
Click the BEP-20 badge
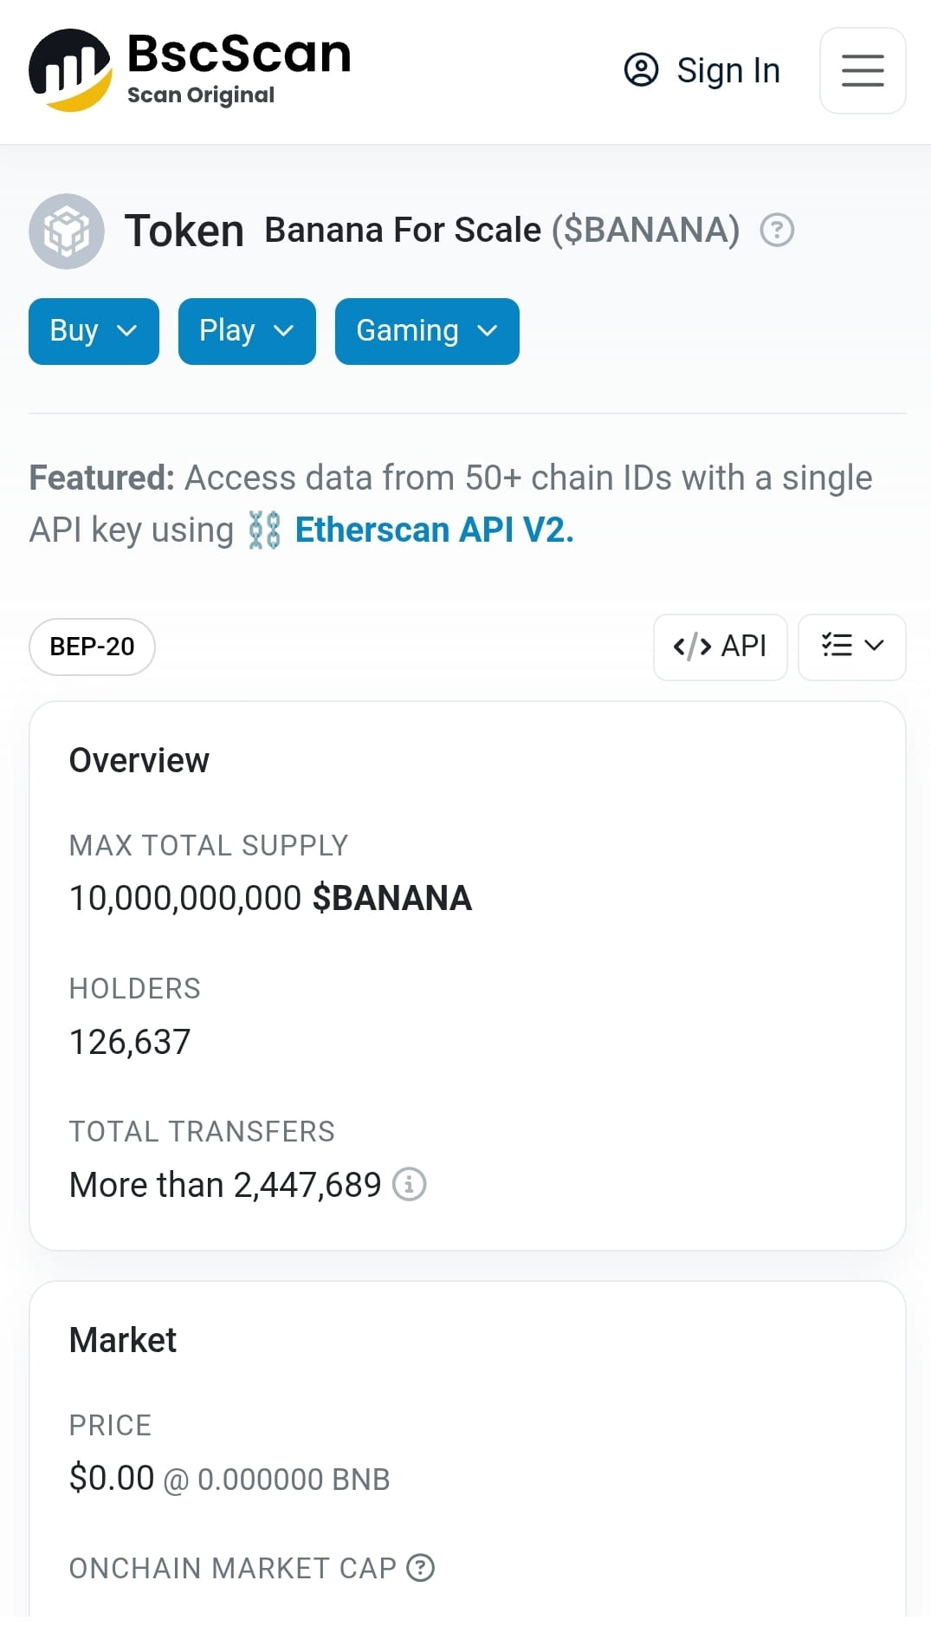point(92,647)
